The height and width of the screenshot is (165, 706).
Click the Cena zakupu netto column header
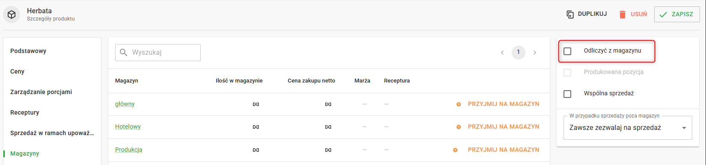[311, 81]
